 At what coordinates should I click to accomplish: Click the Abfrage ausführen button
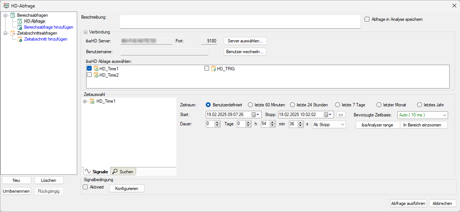408,203
